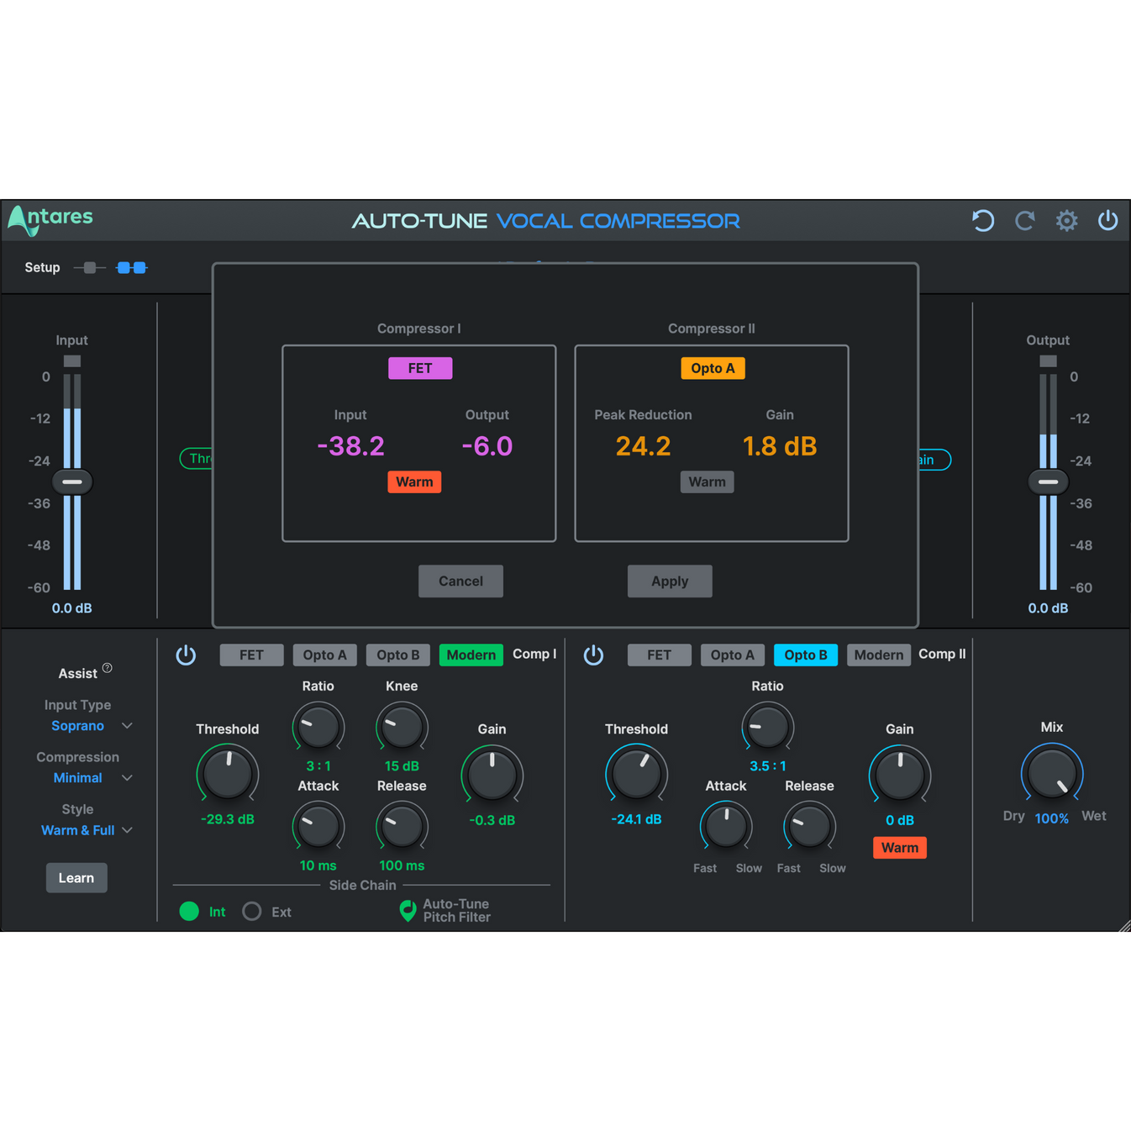
Task: Toggle plugin power in the top bar
Action: 1107,220
